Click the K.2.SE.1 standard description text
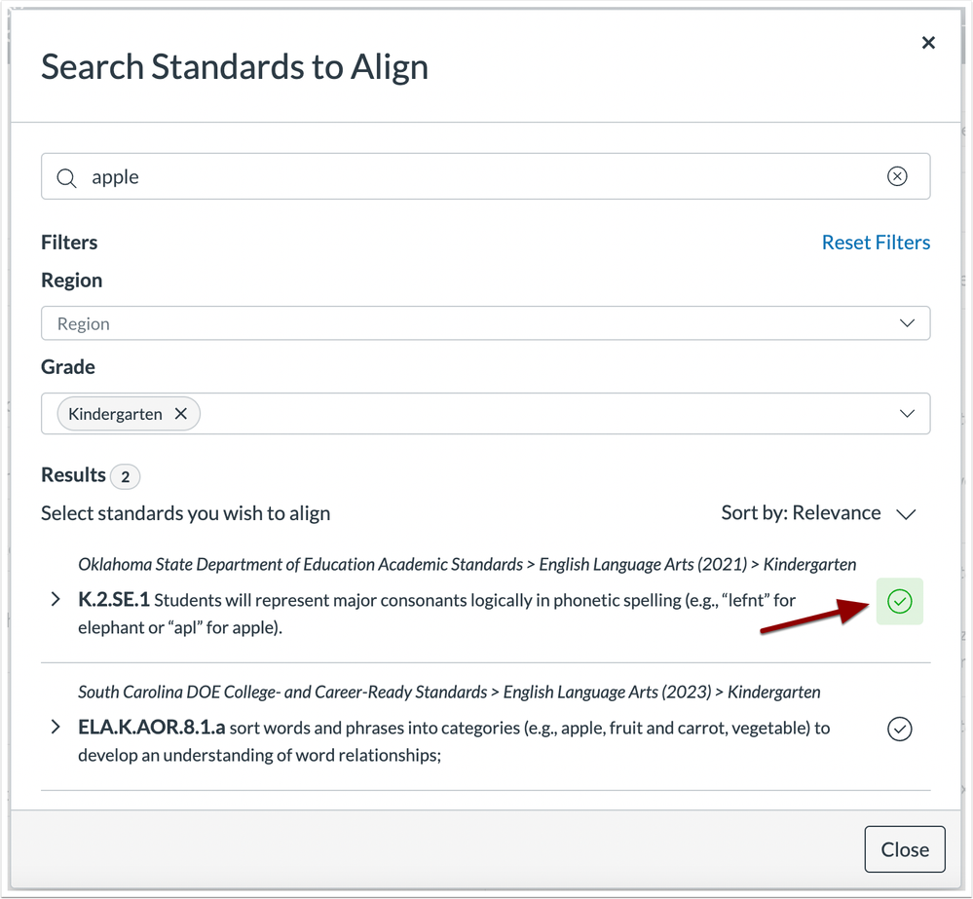 pos(436,614)
